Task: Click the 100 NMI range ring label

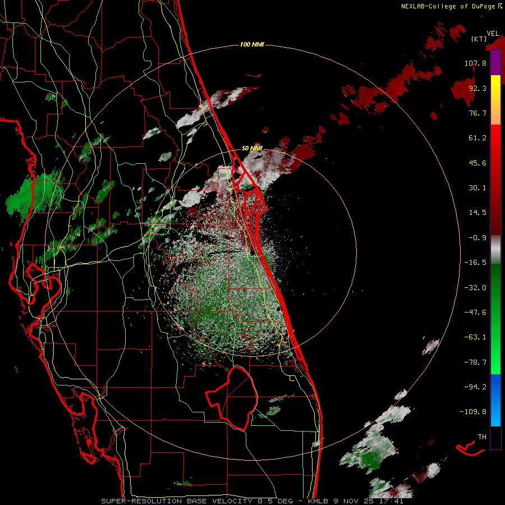Action: click(x=252, y=44)
